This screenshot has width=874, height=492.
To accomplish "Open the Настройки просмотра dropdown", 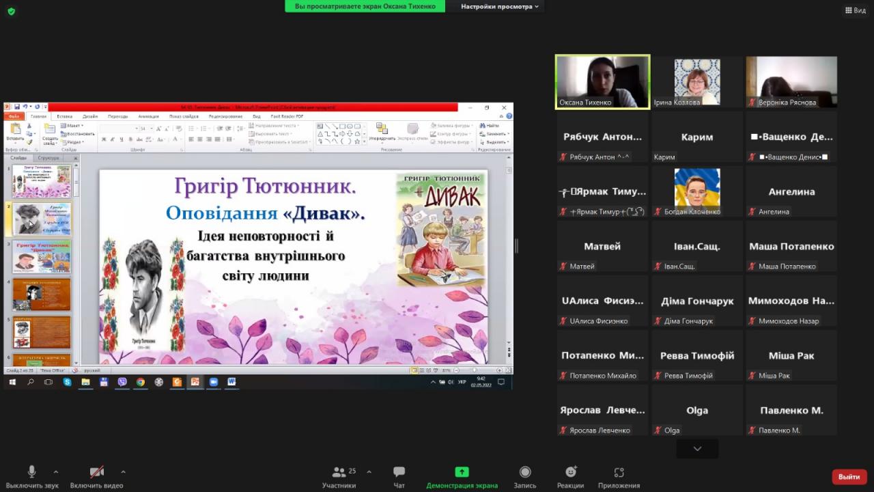I will (x=499, y=6).
